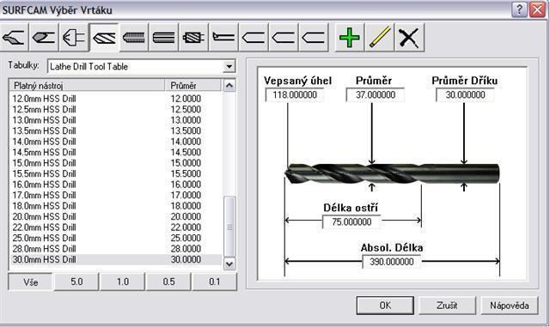Toggle the Vše filter button
Viewport: 550px width, 327px height.
pyautogui.click(x=31, y=282)
